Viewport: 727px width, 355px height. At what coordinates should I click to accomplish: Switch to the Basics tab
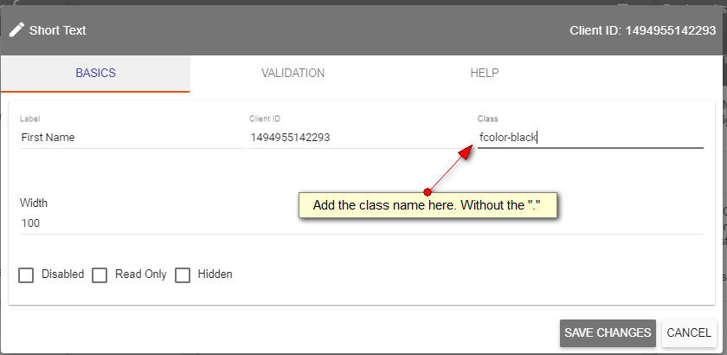click(x=95, y=74)
